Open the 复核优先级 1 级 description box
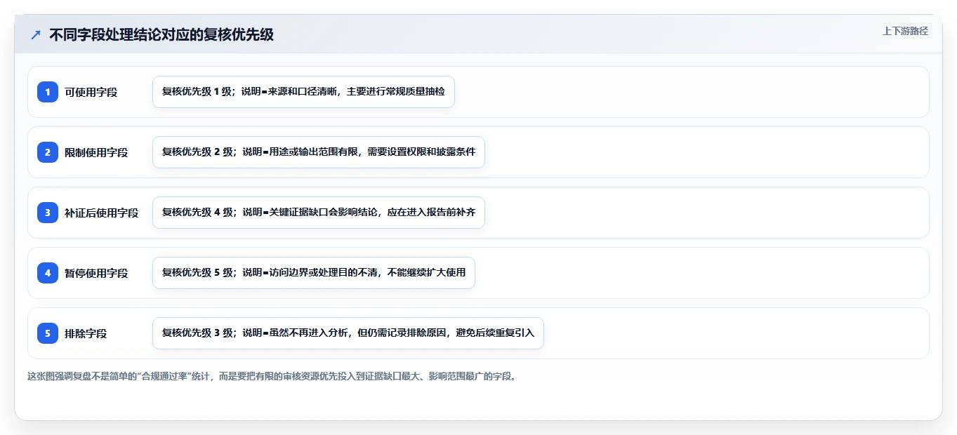 point(303,92)
